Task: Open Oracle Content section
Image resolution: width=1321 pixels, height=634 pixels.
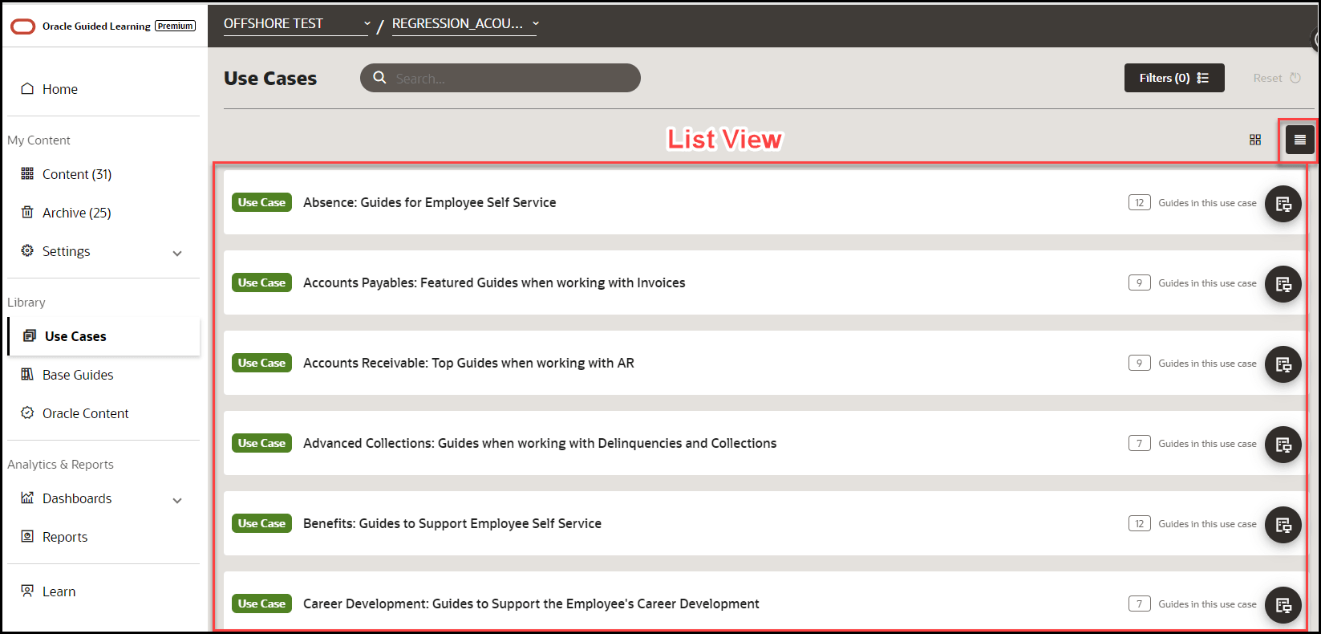Action: pyautogui.click(x=86, y=413)
